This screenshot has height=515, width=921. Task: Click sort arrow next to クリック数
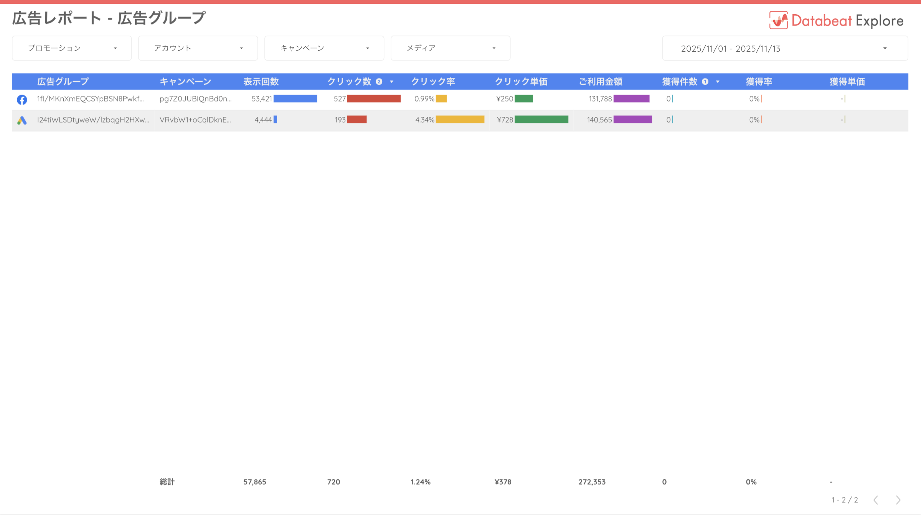391,82
